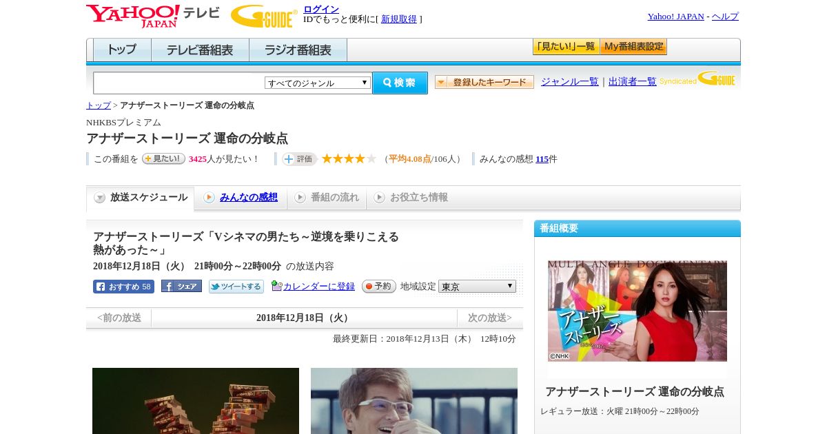Click the トップ breadcrumb link

pos(99,105)
